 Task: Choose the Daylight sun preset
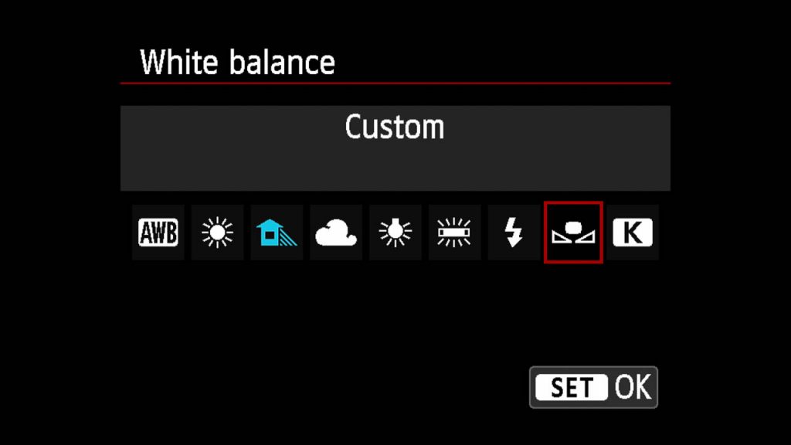(x=217, y=233)
